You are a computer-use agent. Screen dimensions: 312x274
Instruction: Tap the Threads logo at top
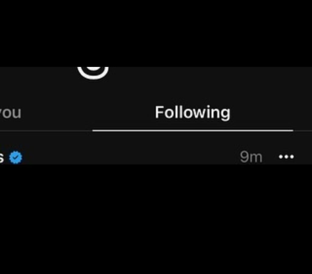point(93,73)
